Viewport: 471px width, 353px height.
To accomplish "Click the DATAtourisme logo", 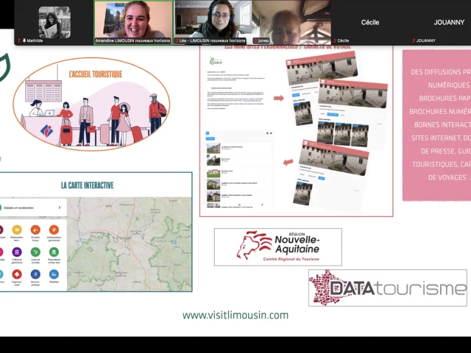I will point(388,288).
